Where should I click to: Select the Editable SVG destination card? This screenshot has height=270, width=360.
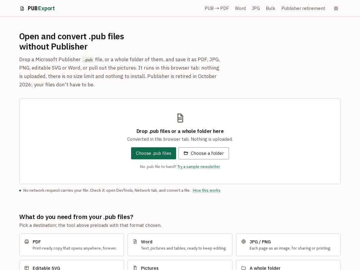pos(71,265)
